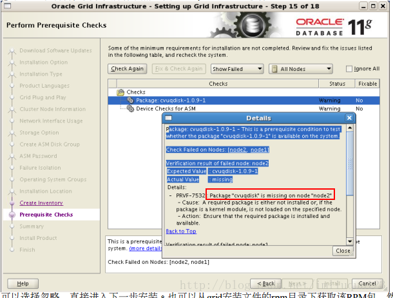Minimize the Oracle Grid Infrastructure window

coord(363,6)
